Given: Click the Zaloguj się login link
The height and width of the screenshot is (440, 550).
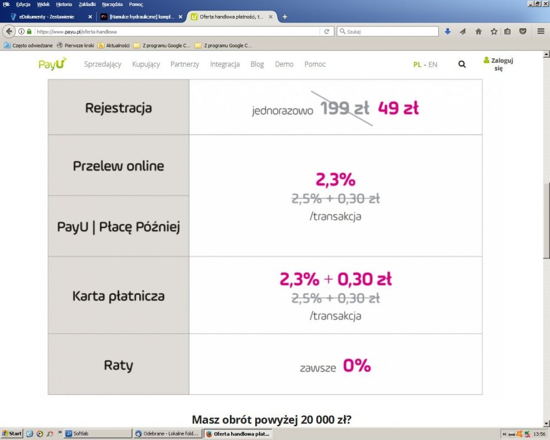Looking at the screenshot, I should tap(498, 64).
